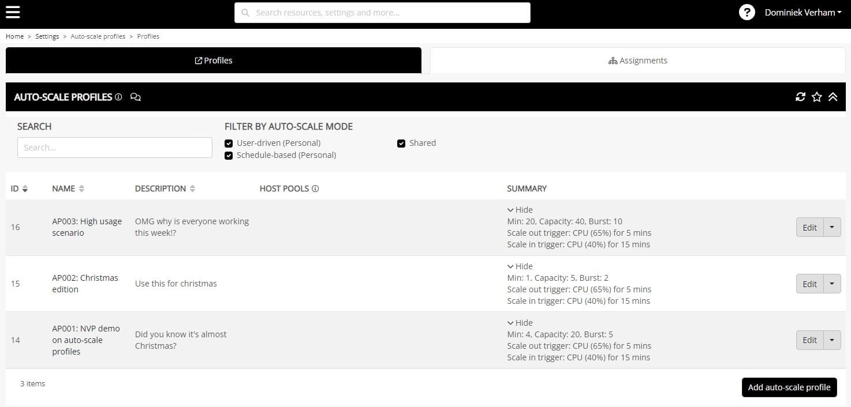Mark panel as favorite with star icon
Screen dimensions: 851x407
pyautogui.click(x=816, y=97)
